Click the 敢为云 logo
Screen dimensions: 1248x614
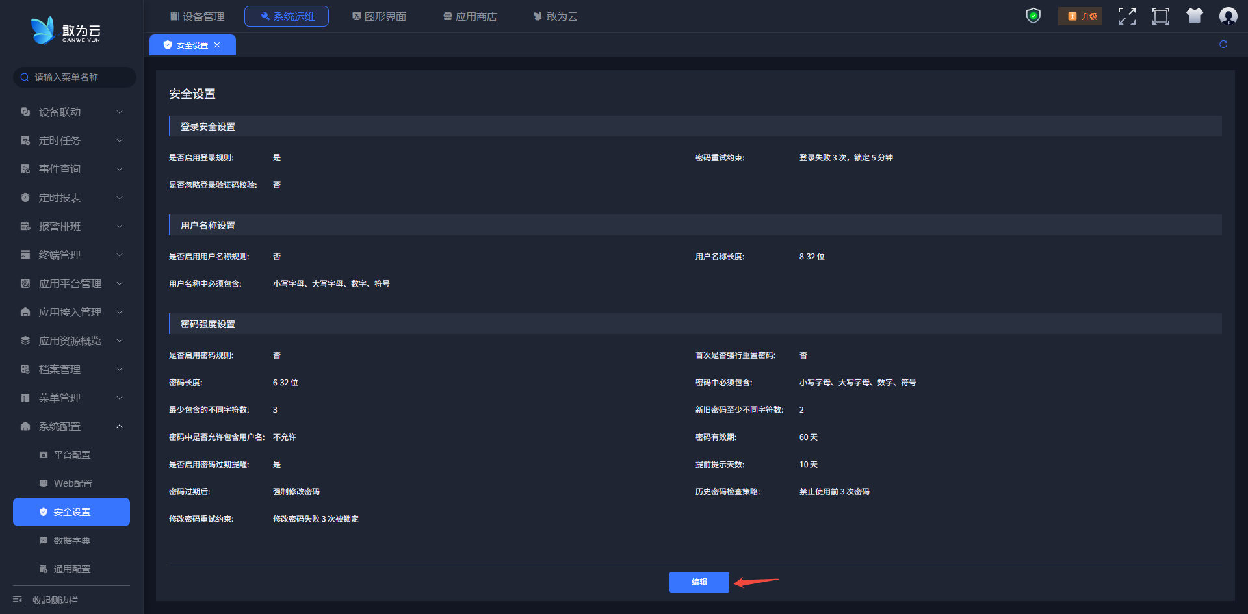click(66, 31)
